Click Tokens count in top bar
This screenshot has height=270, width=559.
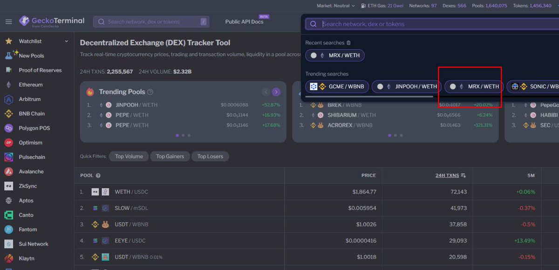(x=532, y=6)
